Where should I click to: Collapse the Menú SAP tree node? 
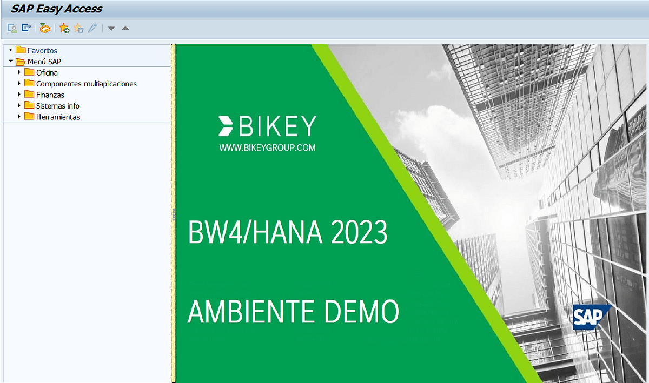[11, 62]
